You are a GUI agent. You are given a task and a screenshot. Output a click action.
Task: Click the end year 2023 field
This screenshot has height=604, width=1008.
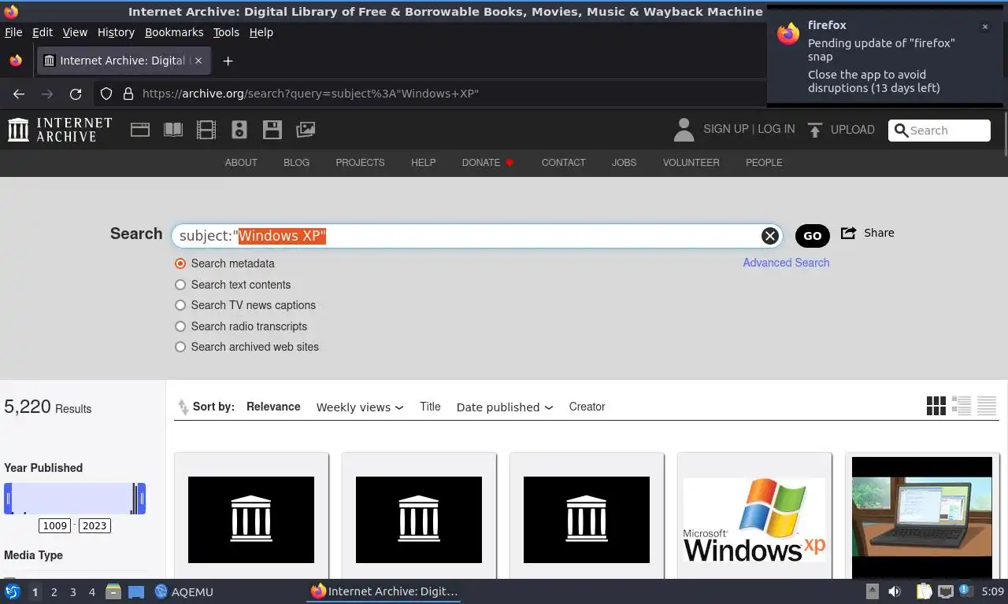pos(94,525)
